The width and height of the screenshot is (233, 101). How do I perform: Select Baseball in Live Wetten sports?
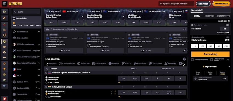[x=114, y=63]
